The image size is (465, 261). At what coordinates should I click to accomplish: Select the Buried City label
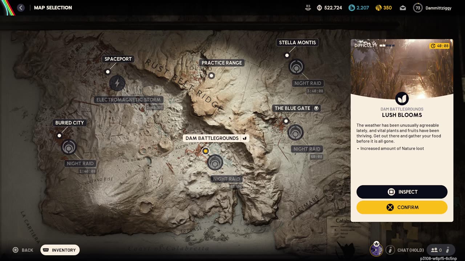pyautogui.click(x=69, y=123)
